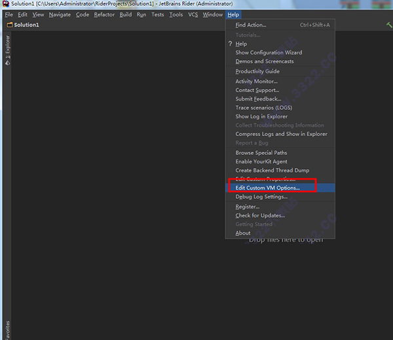The width and height of the screenshot is (393, 340).
Task: Choose Contact Support
Action: tap(280, 90)
